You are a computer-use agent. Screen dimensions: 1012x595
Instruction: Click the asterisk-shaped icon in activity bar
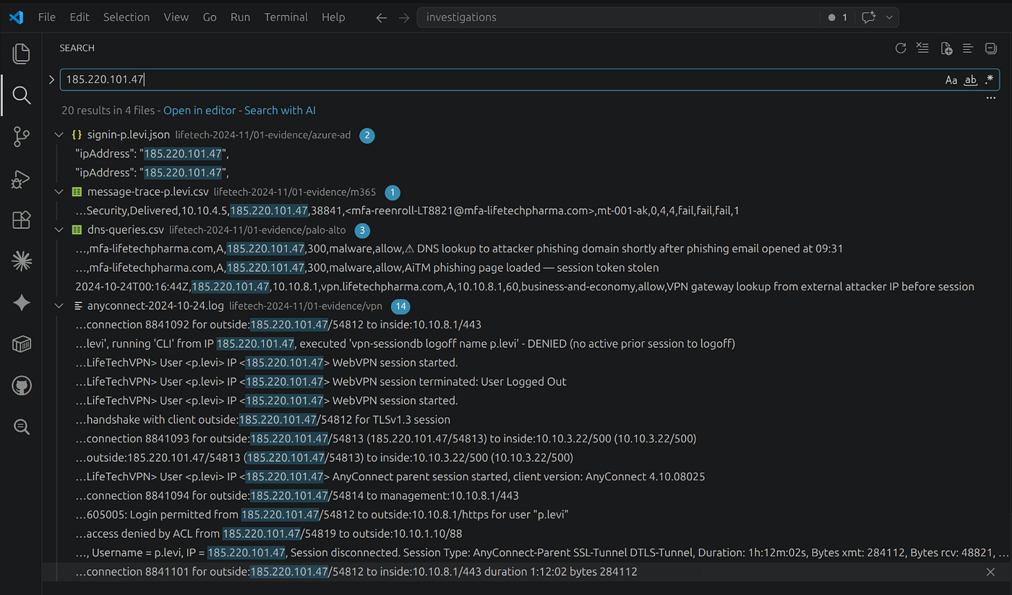click(x=22, y=262)
